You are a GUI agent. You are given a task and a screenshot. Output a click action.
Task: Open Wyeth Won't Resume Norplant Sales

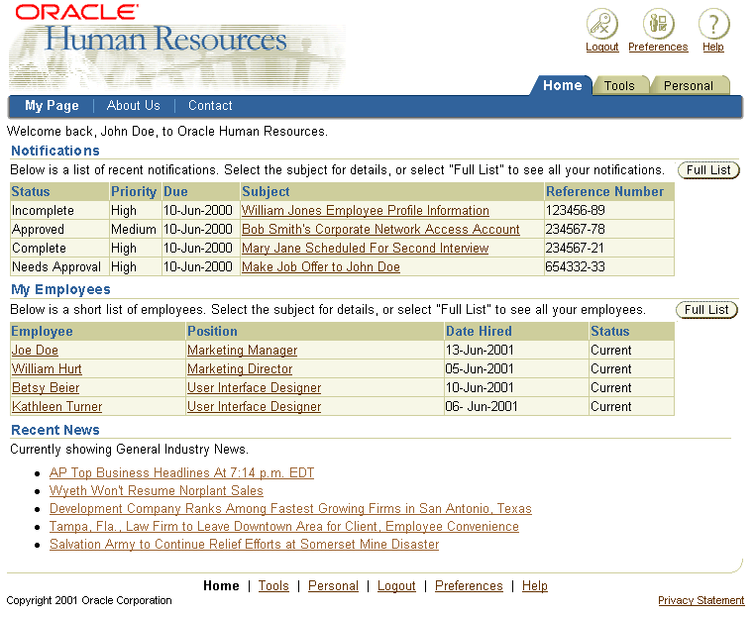click(156, 491)
